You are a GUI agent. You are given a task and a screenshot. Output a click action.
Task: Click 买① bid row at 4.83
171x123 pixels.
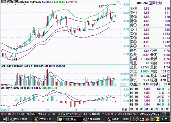click(x=150, y=30)
